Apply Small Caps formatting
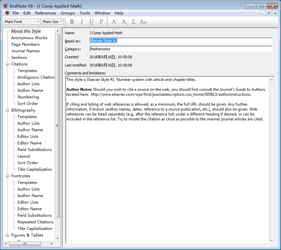 click(143, 22)
